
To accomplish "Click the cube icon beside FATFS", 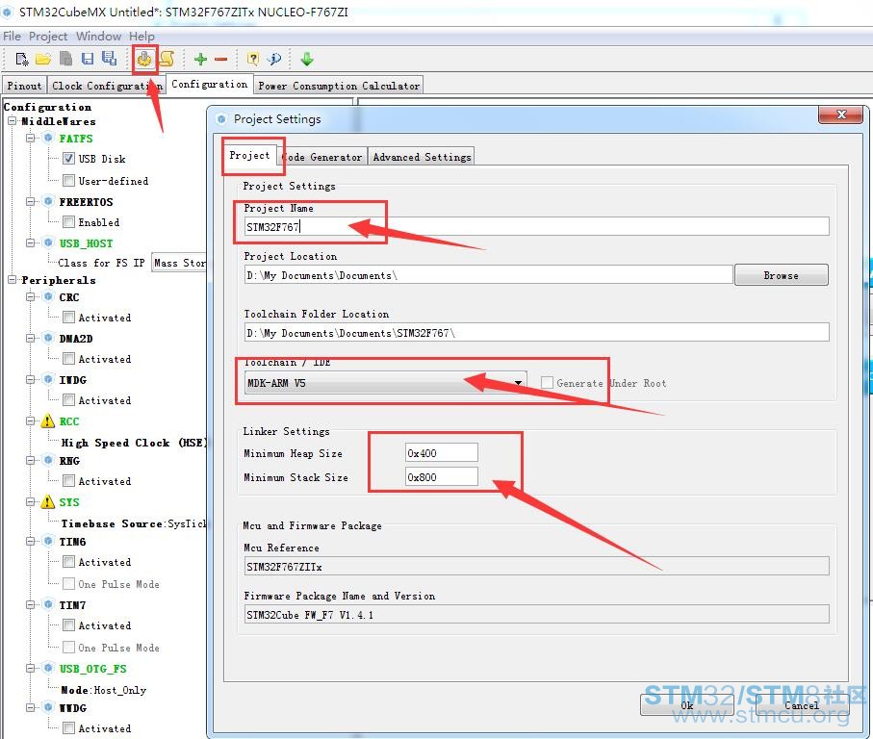I will click(48, 138).
